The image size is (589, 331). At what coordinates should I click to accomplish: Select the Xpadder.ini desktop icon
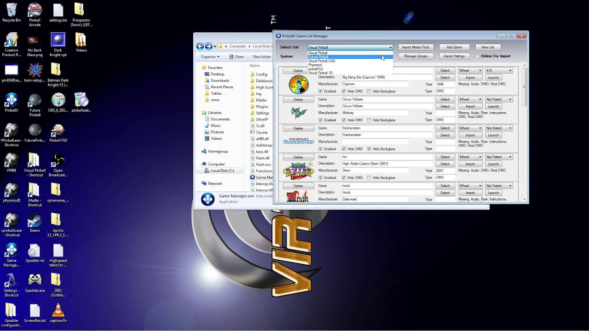(x=35, y=253)
